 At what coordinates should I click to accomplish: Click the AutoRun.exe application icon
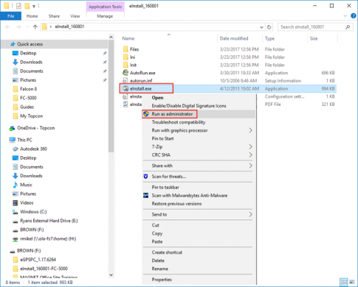click(x=125, y=73)
